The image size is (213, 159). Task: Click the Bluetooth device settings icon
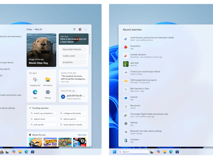click(126, 132)
